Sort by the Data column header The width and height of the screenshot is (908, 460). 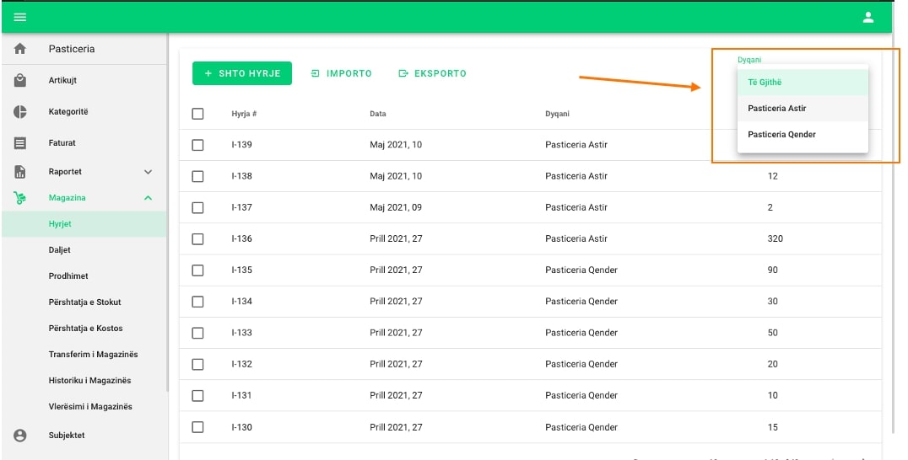click(378, 114)
